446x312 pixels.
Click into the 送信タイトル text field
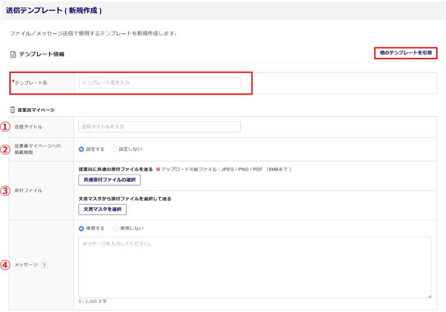160,127
